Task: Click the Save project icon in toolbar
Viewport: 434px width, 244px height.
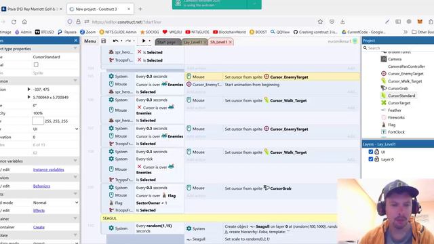Action: click(x=104, y=41)
